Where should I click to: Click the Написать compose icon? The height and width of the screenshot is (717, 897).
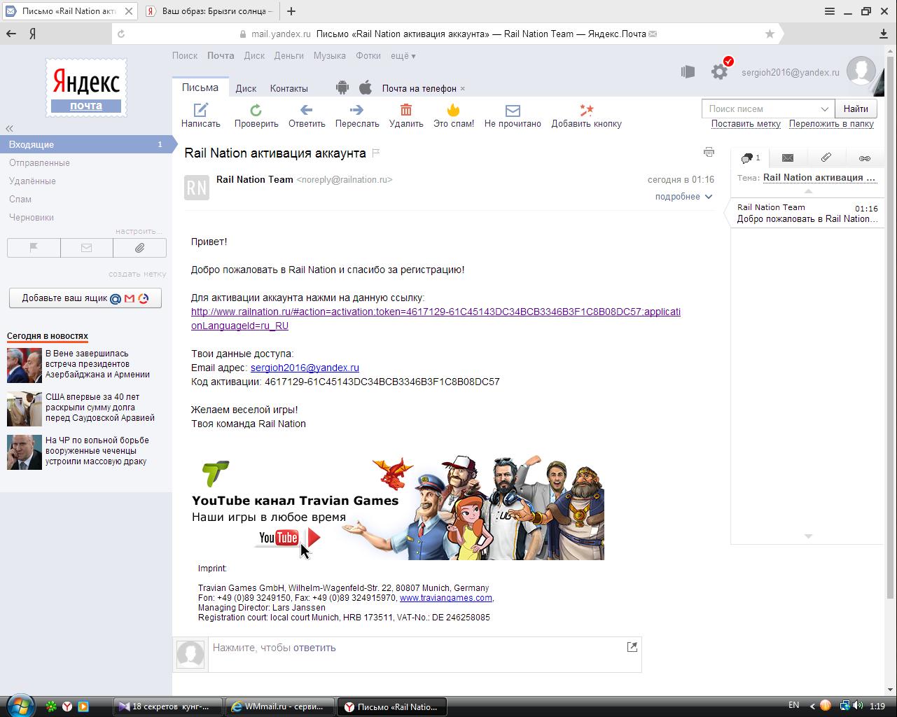pyautogui.click(x=201, y=110)
